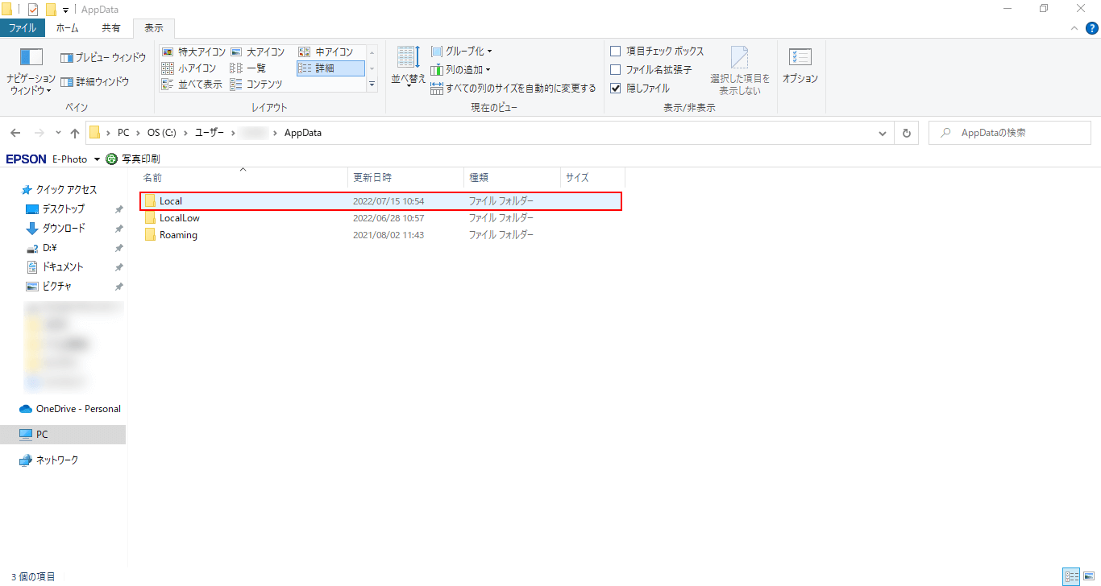Select the 表示 ribbon tab
The image size is (1101, 586).
pyautogui.click(x=154, y=28)
